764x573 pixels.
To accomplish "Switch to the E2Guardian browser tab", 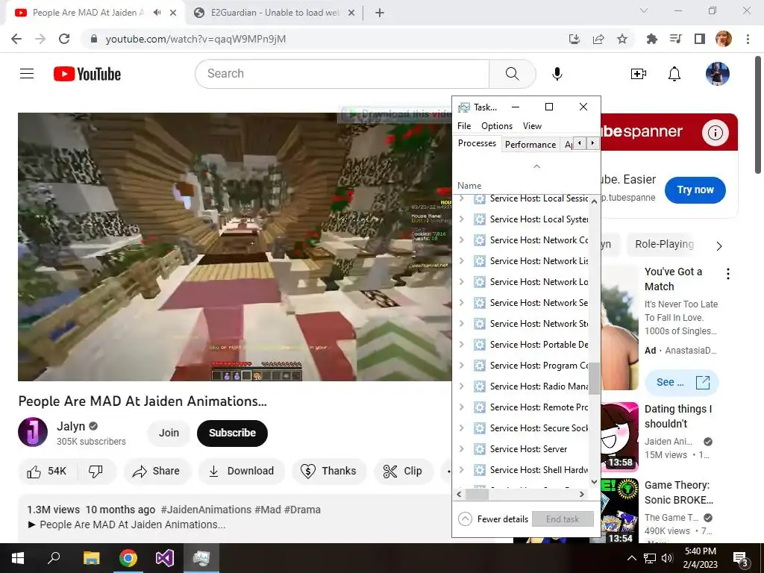I will [x=275, y=13].
